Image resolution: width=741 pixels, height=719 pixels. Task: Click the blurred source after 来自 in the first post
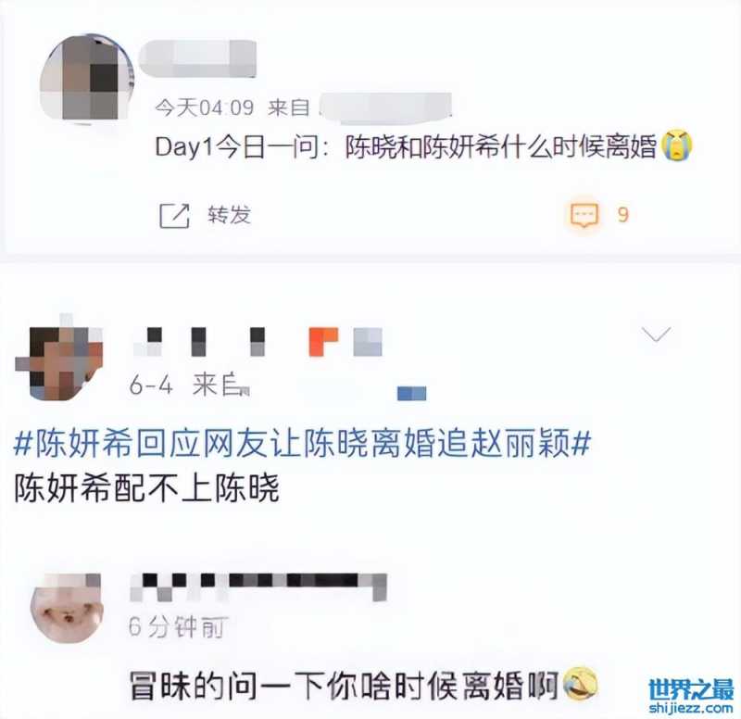coord(385,107)
